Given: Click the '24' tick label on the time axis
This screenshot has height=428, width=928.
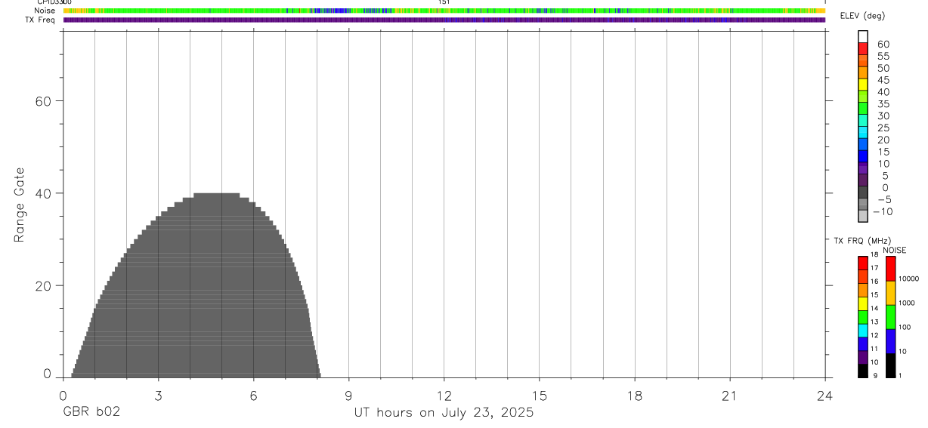Looking at the screenshot, I should tap(825, 396).
